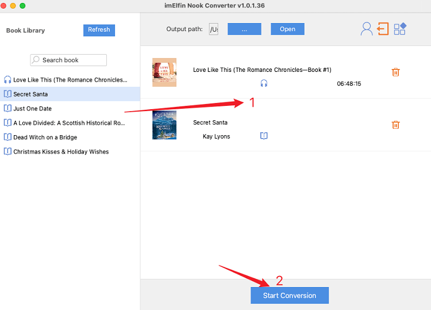Click the Secret Santa title in conversion list
431x310 pixels.
[210, 123]
